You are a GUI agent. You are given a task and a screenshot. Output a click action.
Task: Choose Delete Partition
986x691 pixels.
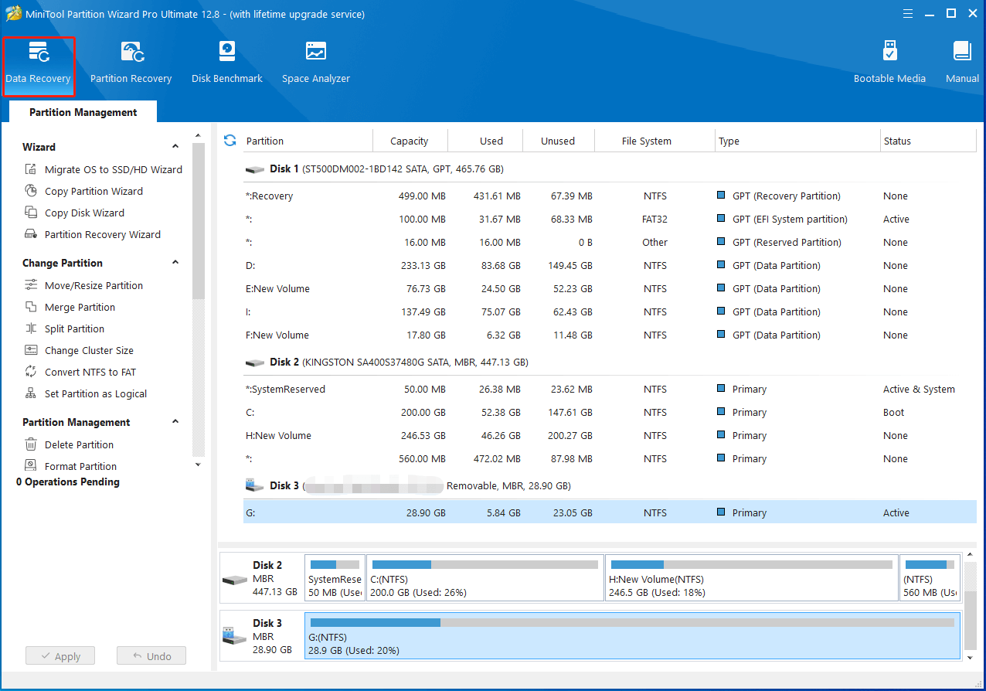coord(70,444)
